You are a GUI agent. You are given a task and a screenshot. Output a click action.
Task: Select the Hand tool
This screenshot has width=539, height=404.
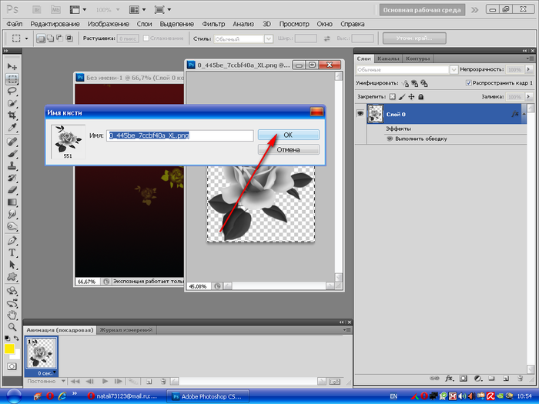point(12,314)
